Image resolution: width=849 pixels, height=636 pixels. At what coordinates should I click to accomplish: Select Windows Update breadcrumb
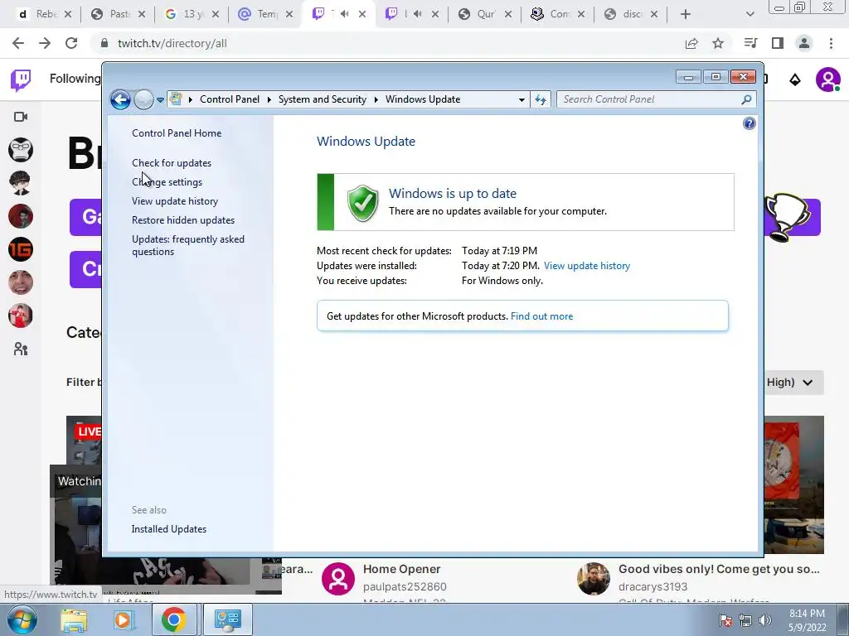pyautogui.click(x=423, y=99)
